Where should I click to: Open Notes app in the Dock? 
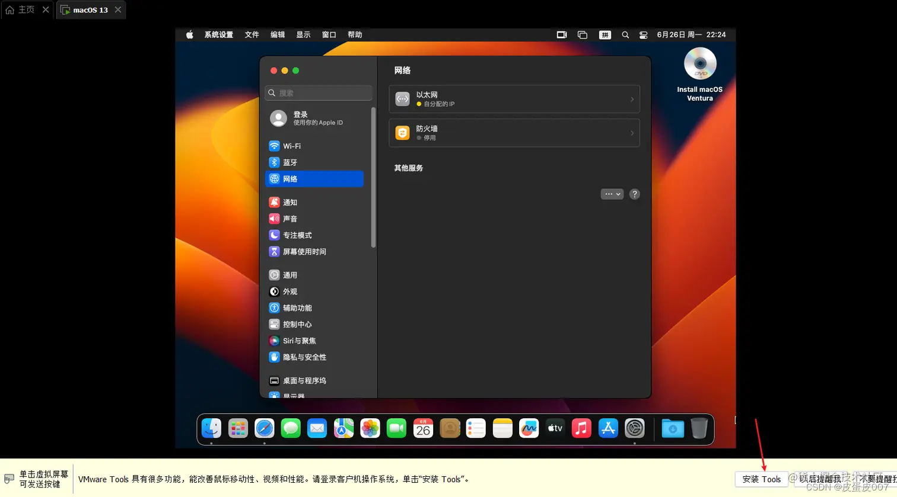(x=502, y=428)
